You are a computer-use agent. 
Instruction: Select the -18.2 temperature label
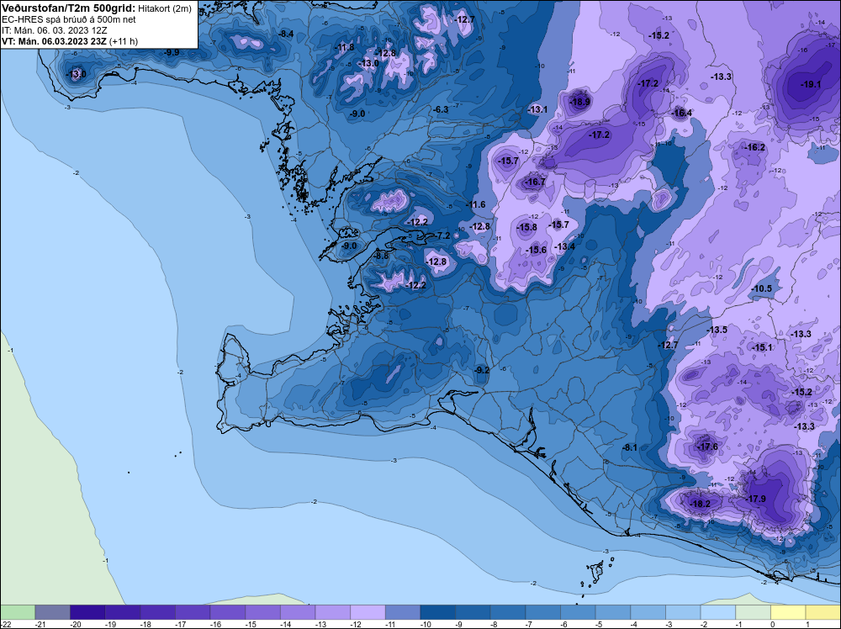click(700, 504)
